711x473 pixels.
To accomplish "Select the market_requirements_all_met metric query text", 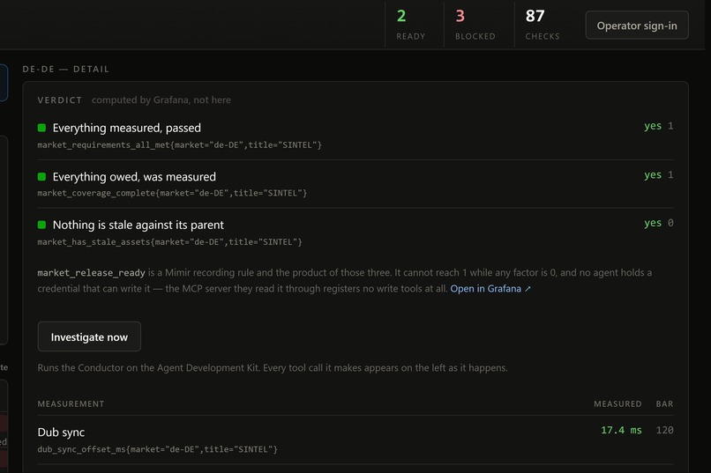I will (x=180, y=144).
